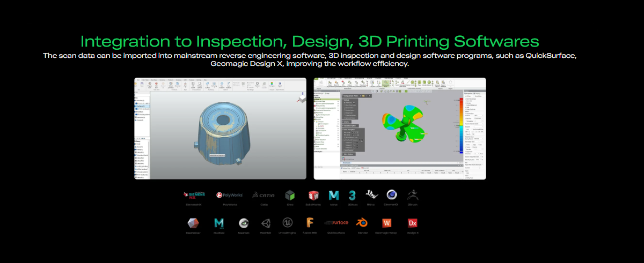Open the Design X Dx icon

coord(413,223)
